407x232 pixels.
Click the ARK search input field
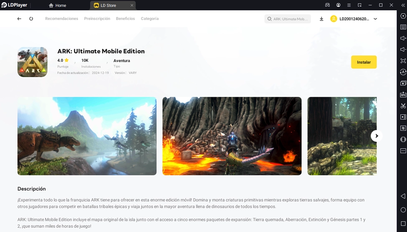[x=288, y=19]
